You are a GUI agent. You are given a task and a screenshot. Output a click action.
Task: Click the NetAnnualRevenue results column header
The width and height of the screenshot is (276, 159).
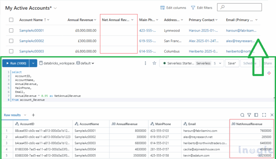pos(252,124)
